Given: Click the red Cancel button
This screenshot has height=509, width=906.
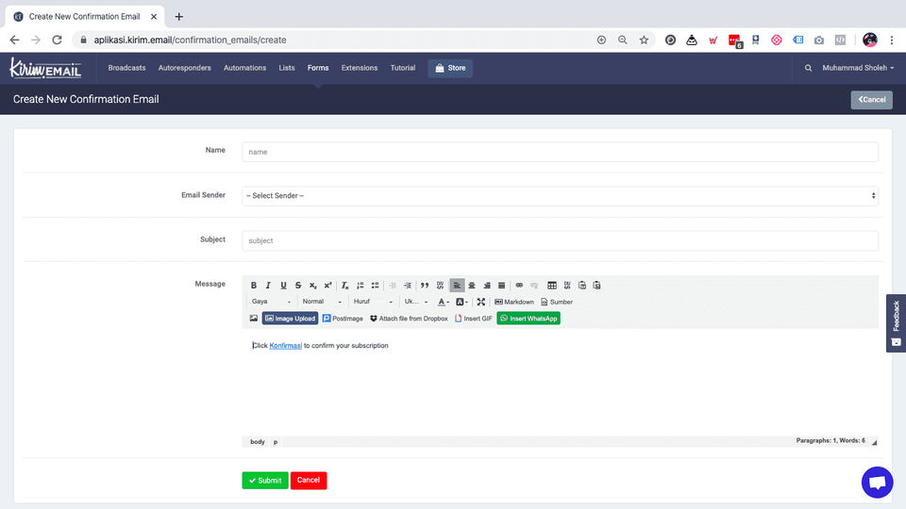Looking at the screenshot, I should tap(309, 480).
